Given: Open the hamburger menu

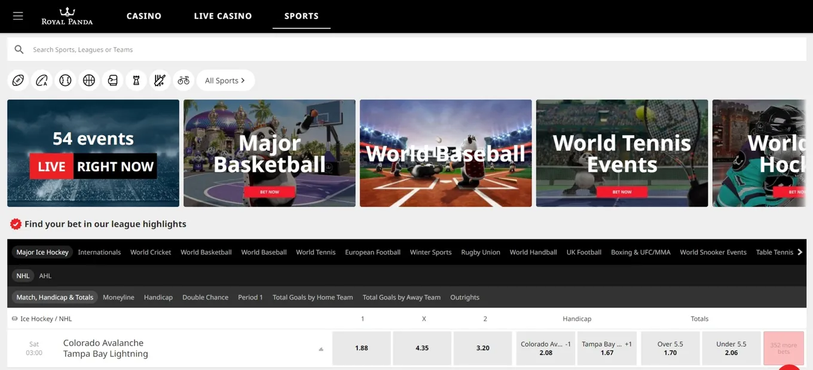Looking at the screenshot, I should 18,16.
